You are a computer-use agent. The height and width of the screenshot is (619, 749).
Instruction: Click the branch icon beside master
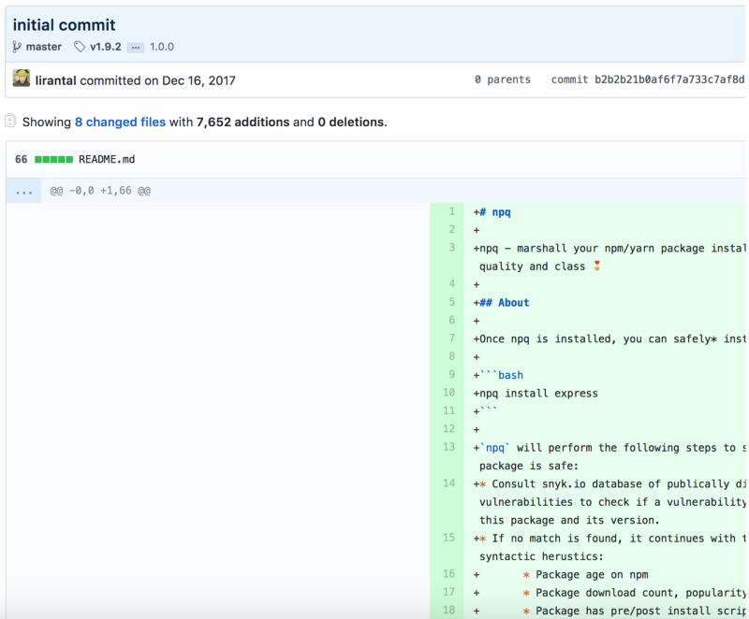pyautogui.click(x=17, y=47)
